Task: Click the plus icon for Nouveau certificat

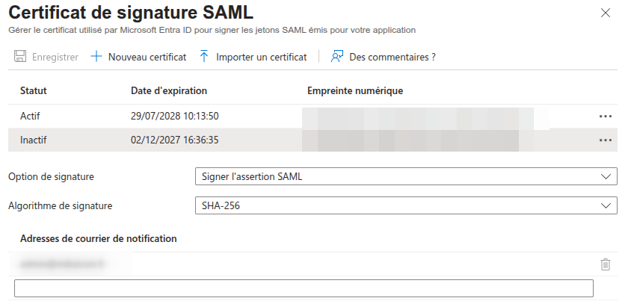Action: click(96, 57)
